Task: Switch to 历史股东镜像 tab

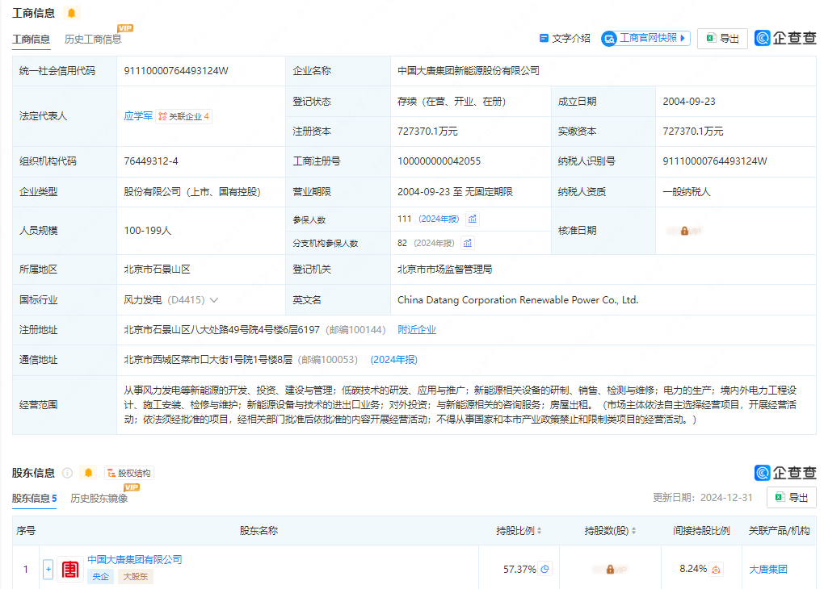Action: pos(99,498)
